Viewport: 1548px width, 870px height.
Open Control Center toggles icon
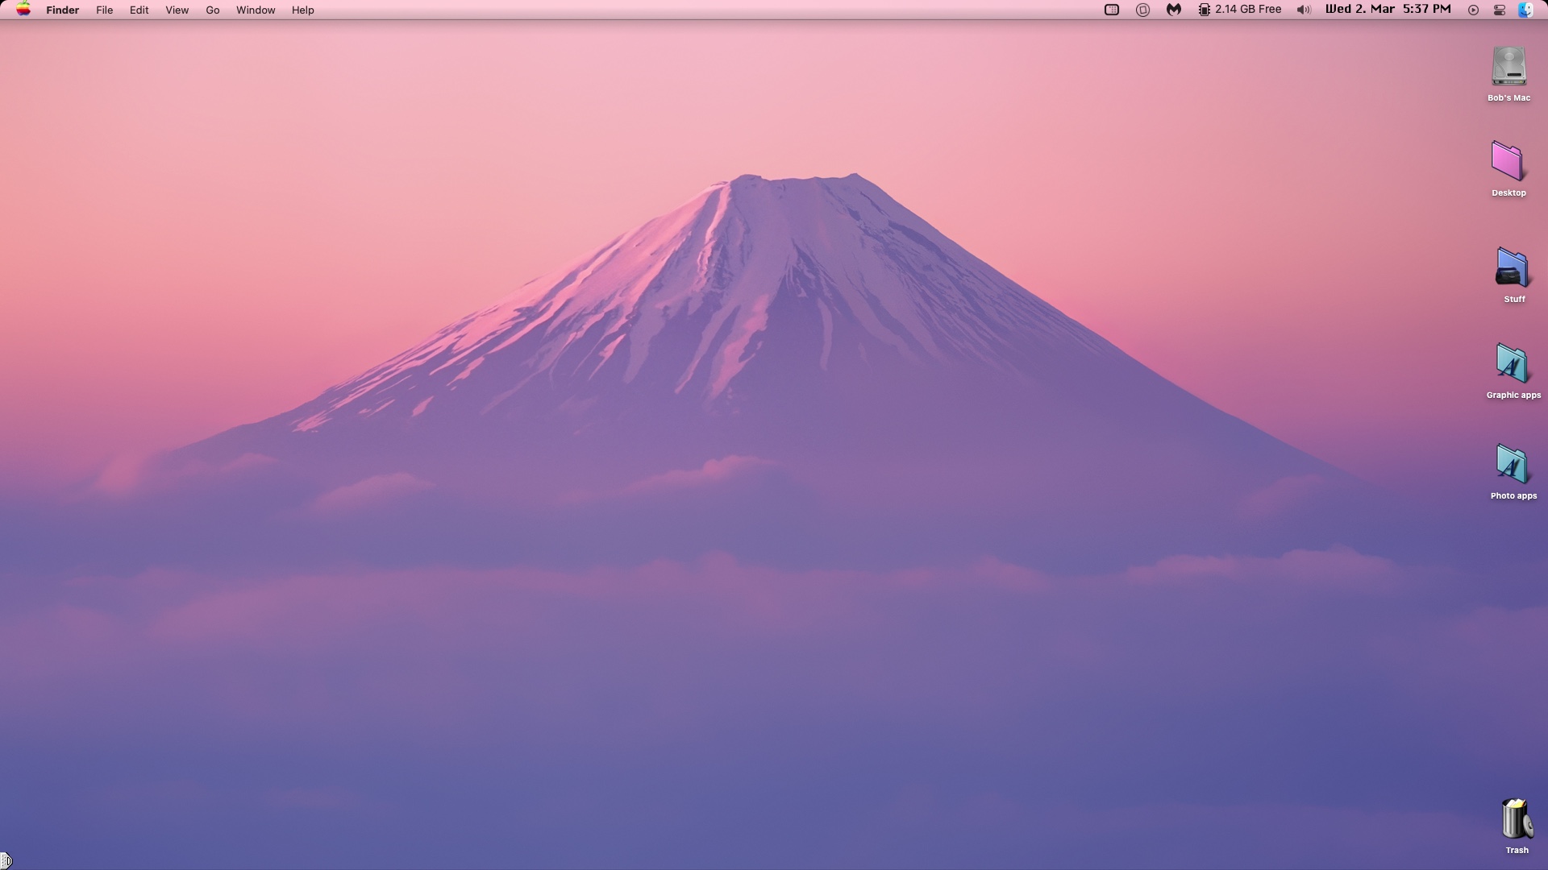coord(1500,10)
